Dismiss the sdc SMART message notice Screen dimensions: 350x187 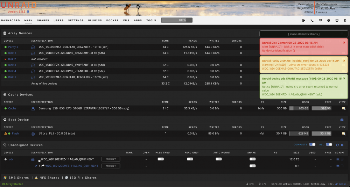(x=344, y=78)
